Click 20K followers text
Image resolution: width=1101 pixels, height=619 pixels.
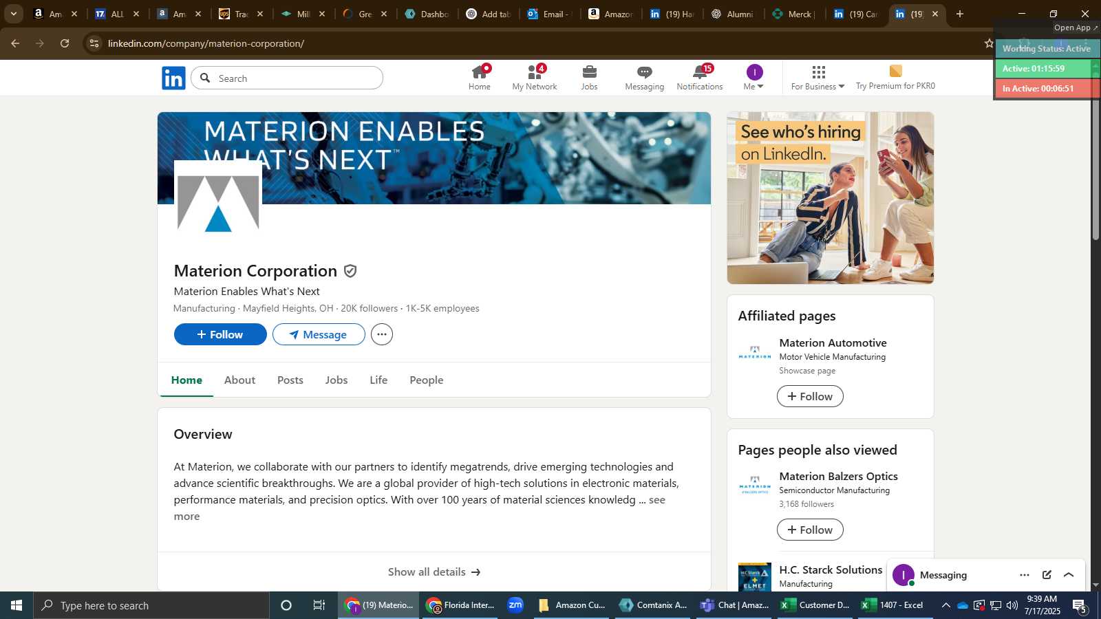[x=369, y=308]
